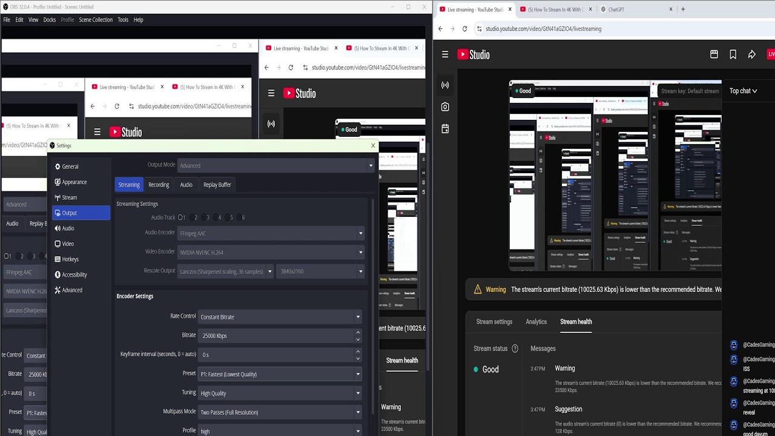The width and height of the screenshot is (775, 436).
Task: Reload the YouTube Studio page
Action: pyautogui.click(x=464, y=28)
